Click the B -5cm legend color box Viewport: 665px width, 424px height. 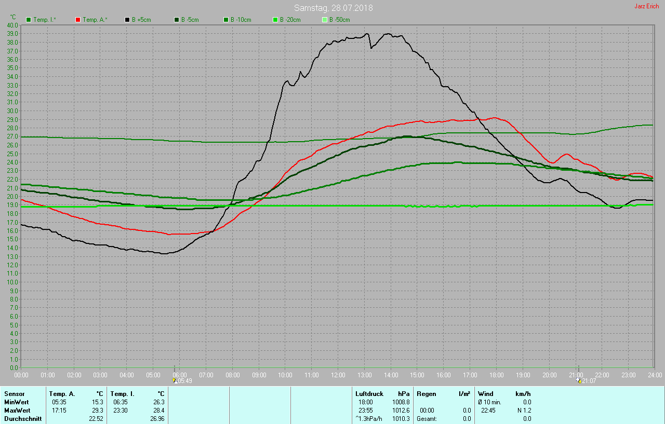[177, 20]
